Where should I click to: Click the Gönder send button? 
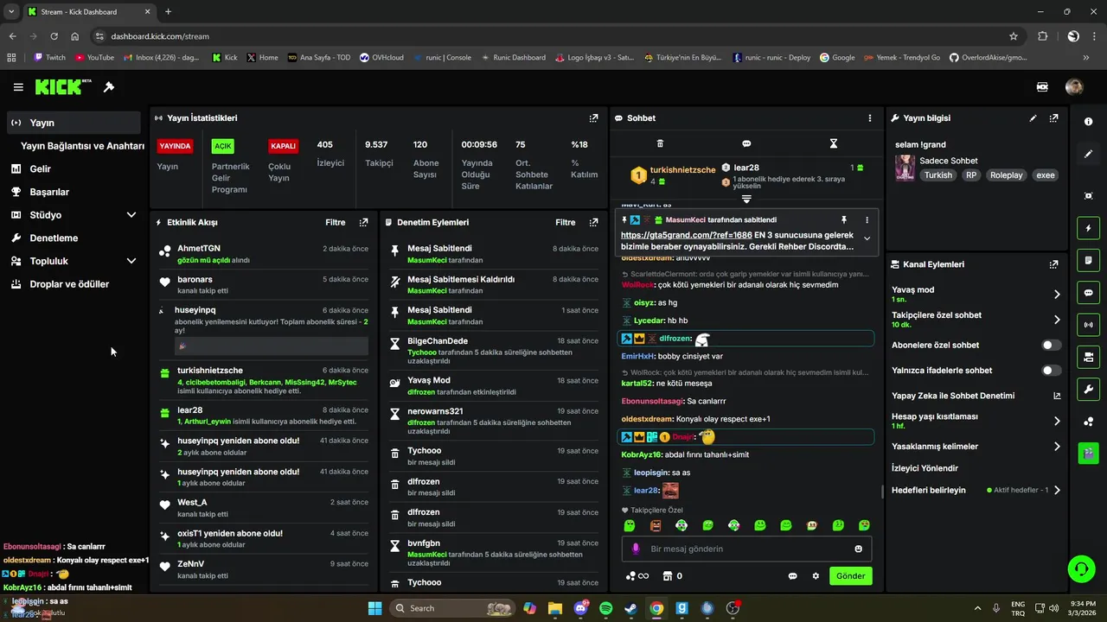pos(850,576)
